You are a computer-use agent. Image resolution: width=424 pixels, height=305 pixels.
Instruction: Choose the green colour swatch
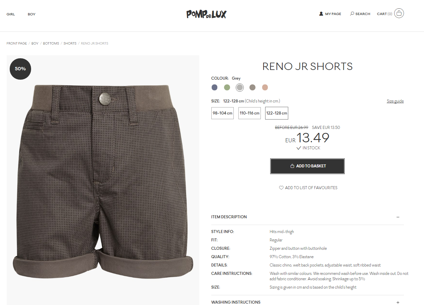227,87
